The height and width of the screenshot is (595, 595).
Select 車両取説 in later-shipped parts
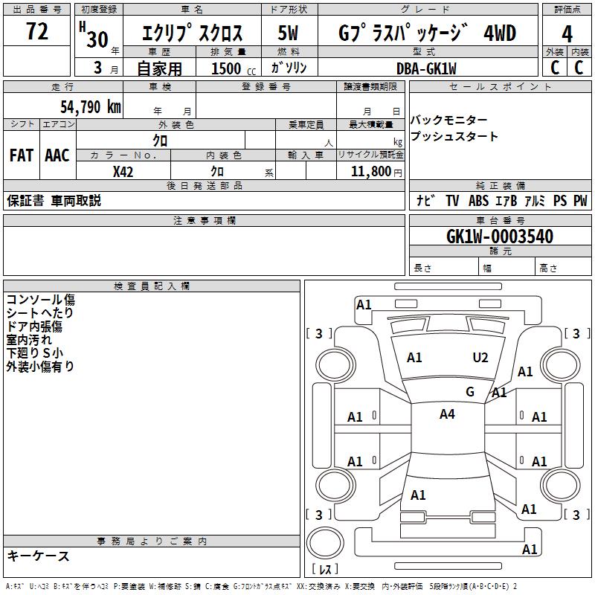[x=76, y=200]
